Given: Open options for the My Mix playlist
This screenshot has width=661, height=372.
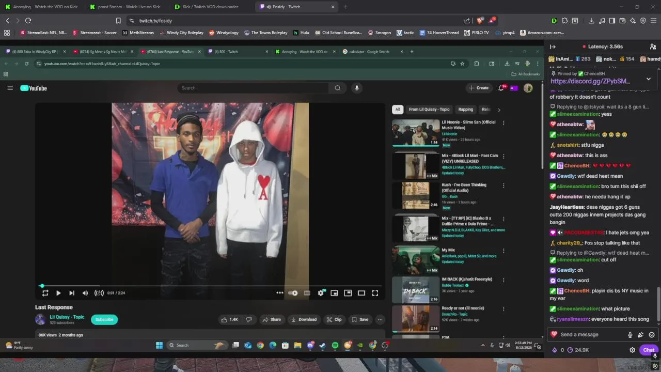Looking at the screenshot, I should 503,251.
